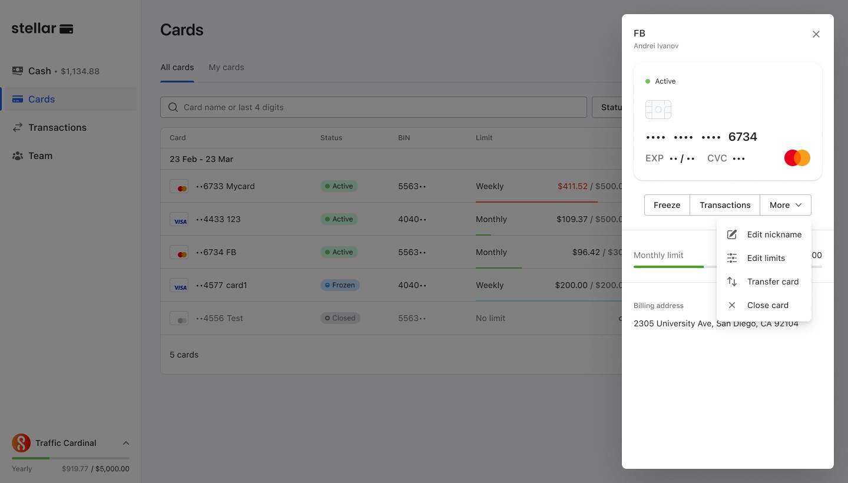The height and width of the screenshot is (483, 848).
Task: Click the masked CVC value
Action: (739, 158)
